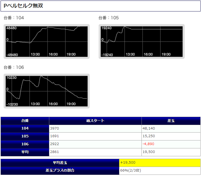This screenshot has height=177, width=202.
Task: Select the 台番：105 label
Action: (109, 18)
